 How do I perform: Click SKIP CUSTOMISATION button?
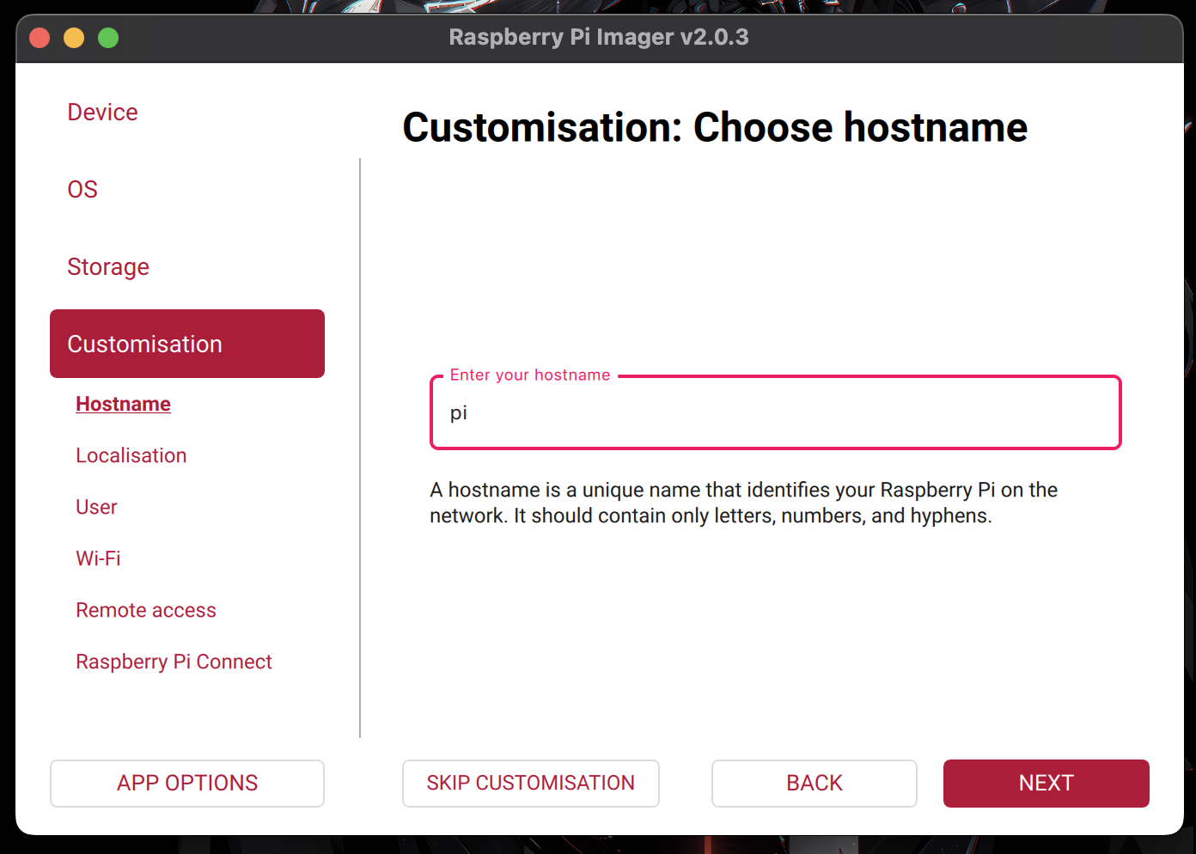pos(531,784)
